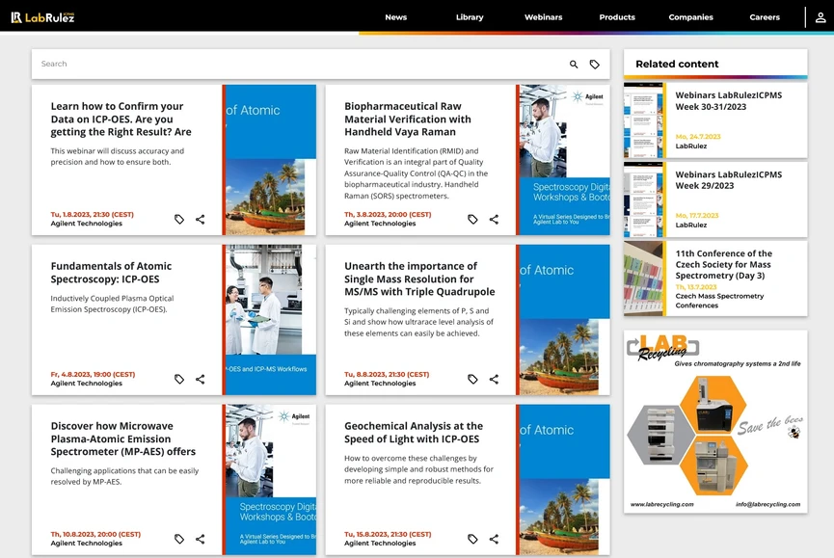Tag the 'Fundamentals of Atomic Spectroscopy' webinar
834x558 pixels.
179,379
